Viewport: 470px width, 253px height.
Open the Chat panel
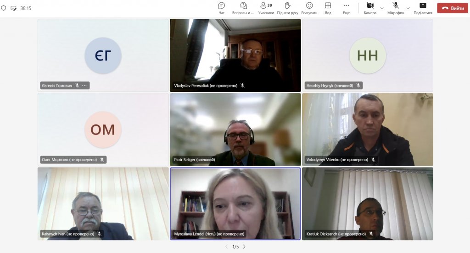pyautogui.click(x=221, y=8)
